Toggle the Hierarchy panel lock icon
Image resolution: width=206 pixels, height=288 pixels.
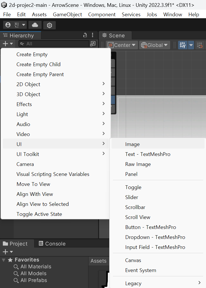85,35
